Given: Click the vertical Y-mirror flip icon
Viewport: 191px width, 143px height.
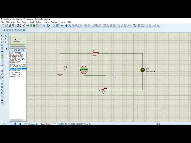Looking at the screenshot, I should [x=7, y=49].
